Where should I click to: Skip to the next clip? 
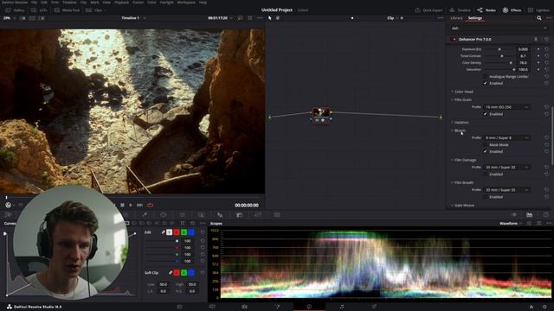tap(140, 205)
